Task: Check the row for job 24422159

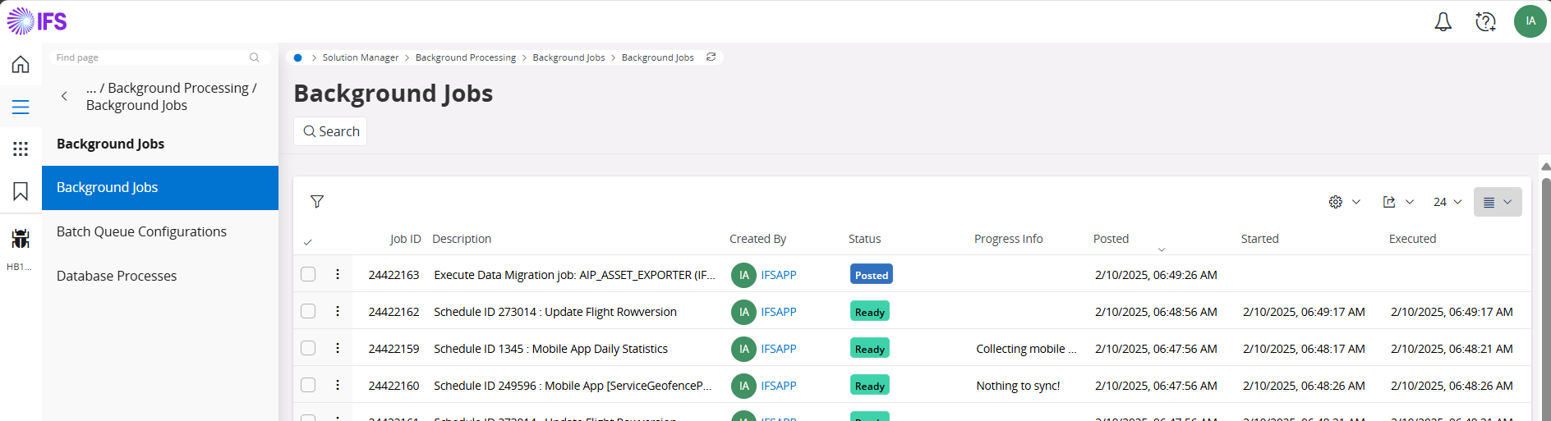Action: [308, 348]
